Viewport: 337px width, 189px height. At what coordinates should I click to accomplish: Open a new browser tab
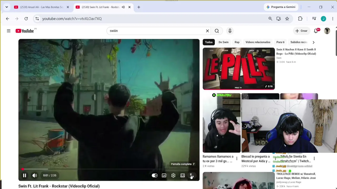click(139, 7)
